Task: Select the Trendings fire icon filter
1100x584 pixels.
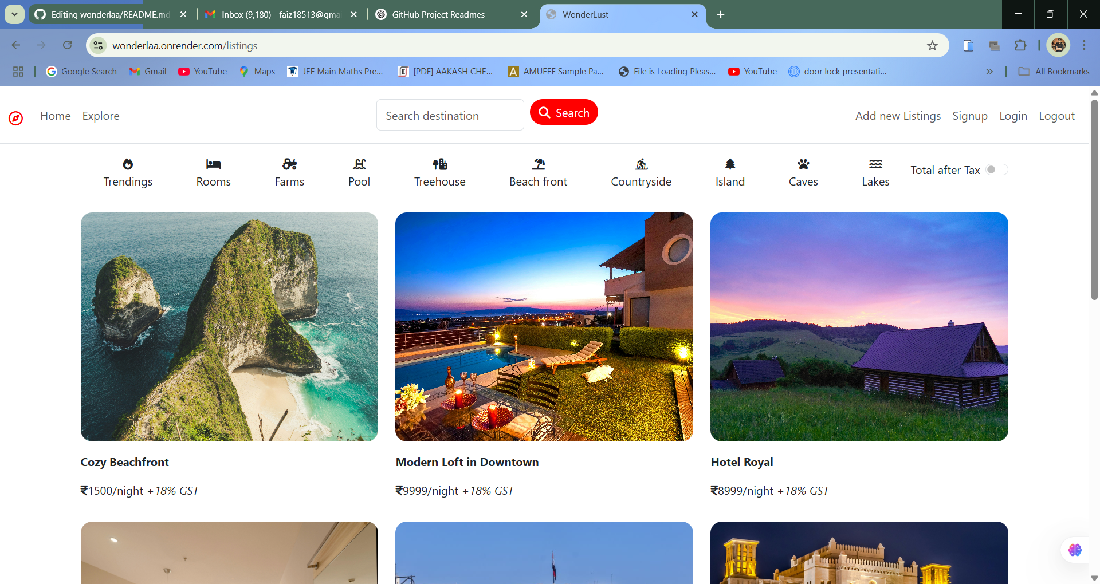Action: [128, 164]
